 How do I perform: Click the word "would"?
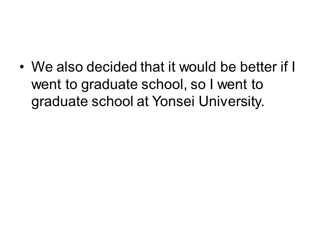click(198, 67)
